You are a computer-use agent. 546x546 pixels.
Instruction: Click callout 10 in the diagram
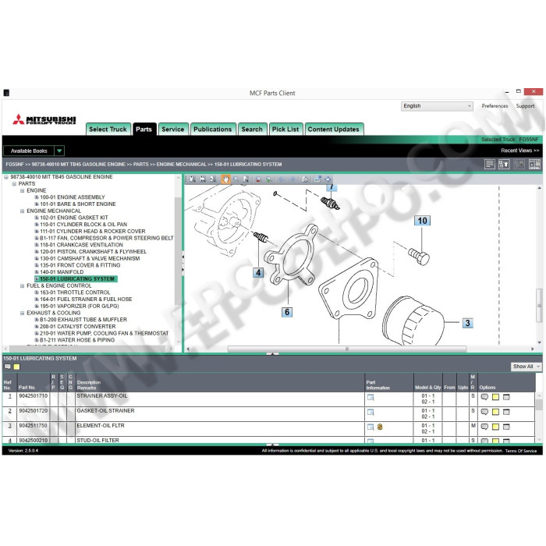pyautogui.click(x=422, y=221)
